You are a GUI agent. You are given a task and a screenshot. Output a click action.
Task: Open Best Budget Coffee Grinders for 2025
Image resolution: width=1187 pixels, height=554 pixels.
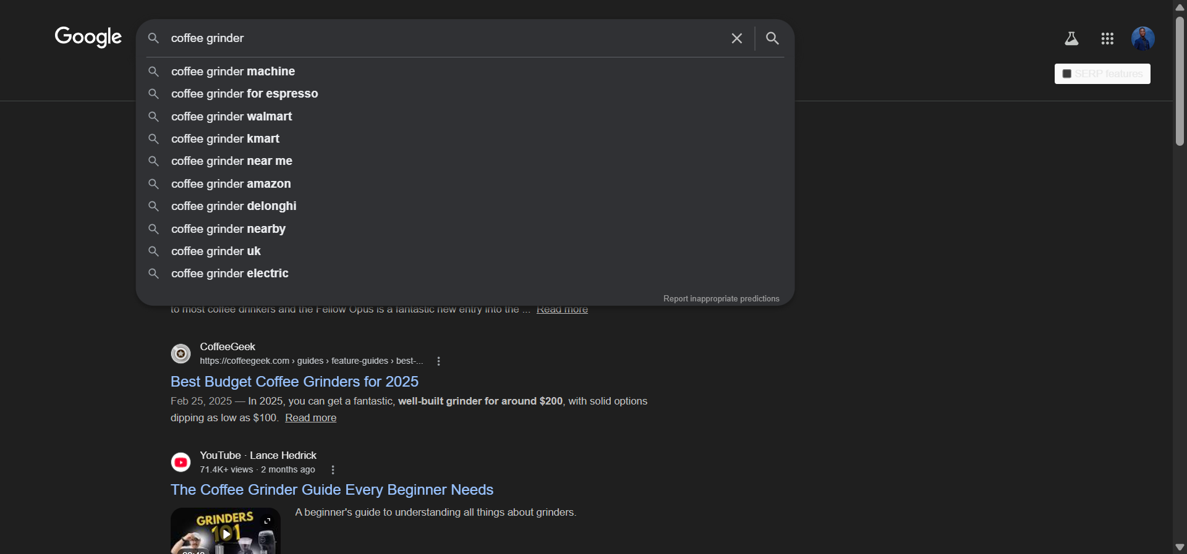[x=294, y=382]
